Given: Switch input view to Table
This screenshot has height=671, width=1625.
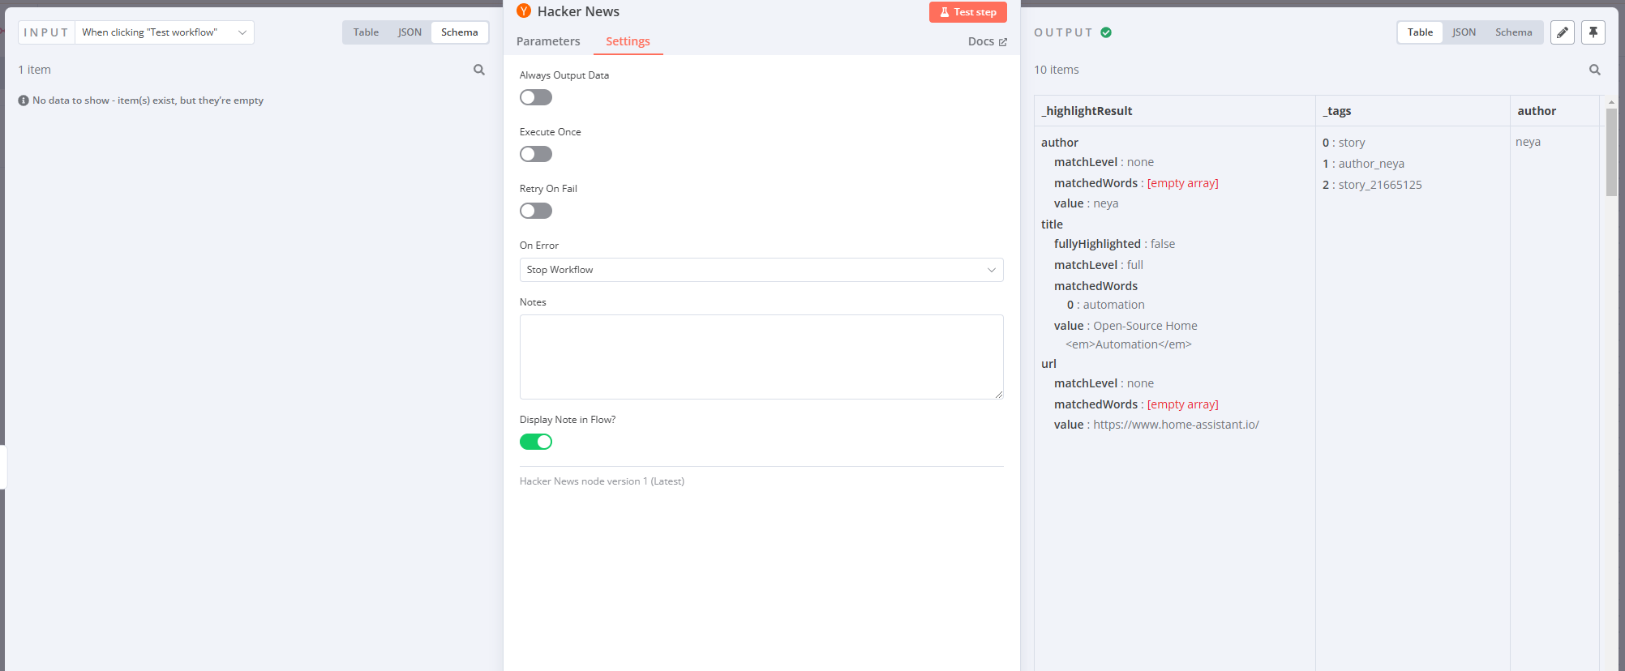Looking at the screenshot, I should [x=366, y=32].
